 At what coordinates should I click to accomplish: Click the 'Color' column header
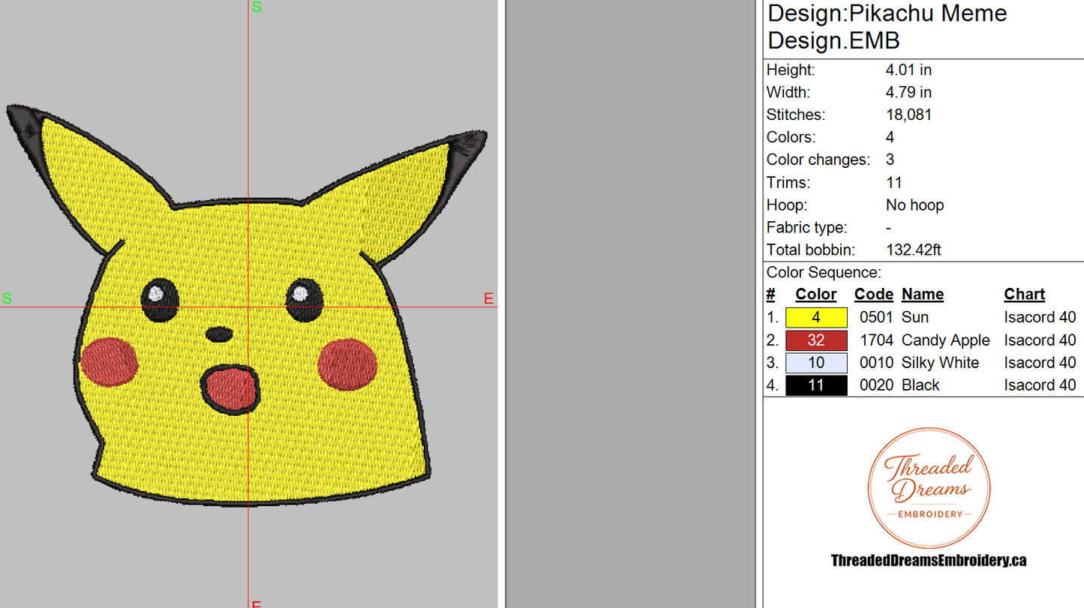coord(816,295)
